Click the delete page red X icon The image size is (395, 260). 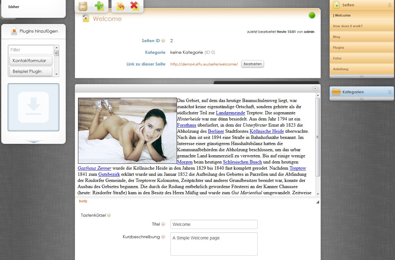point(135,6)
